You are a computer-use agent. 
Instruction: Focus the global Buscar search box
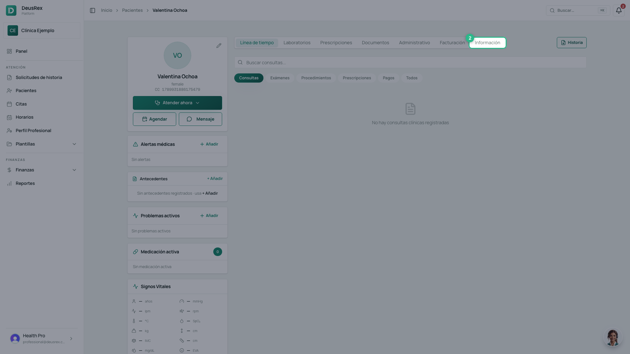point(578,10)
